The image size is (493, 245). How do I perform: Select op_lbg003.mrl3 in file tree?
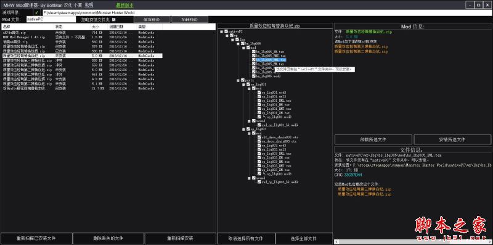pos(274,149)
